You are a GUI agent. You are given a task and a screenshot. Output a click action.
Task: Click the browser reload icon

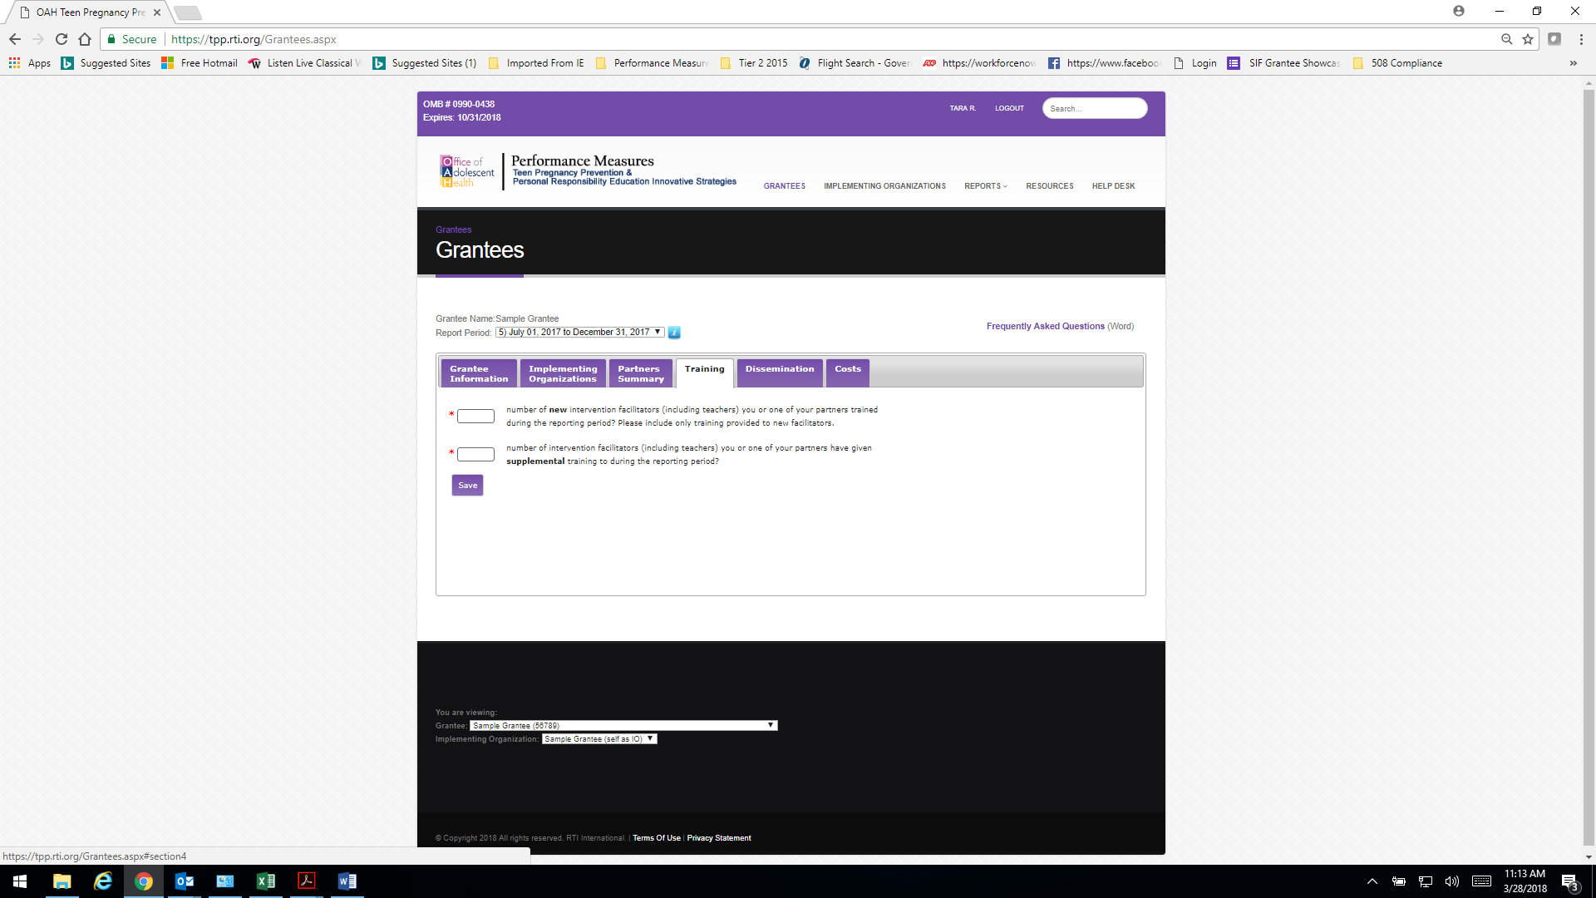[x=62, y=39]
